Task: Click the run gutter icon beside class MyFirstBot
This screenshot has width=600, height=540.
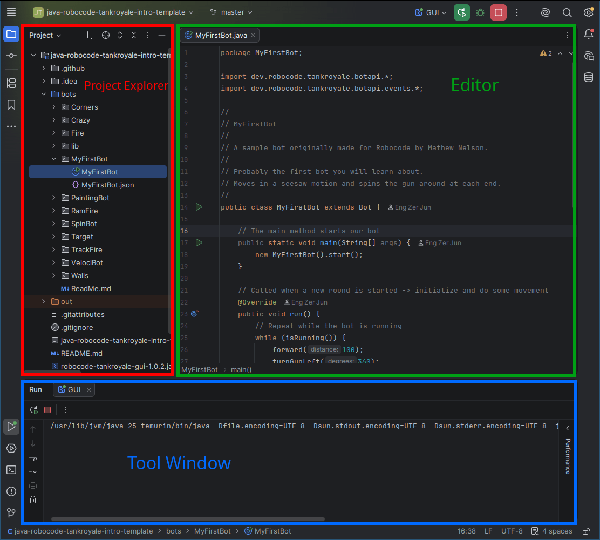Action: click(x=199, y=207)
